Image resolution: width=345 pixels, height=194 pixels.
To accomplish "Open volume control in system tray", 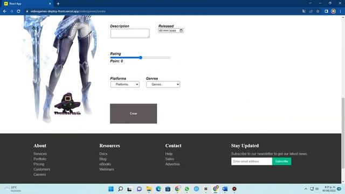I will tap(317, 189).
